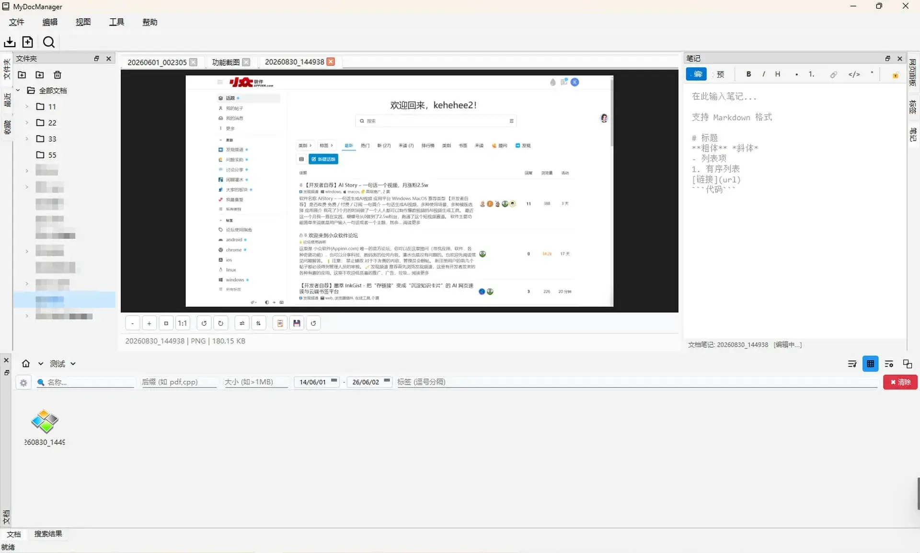Click the red 清除 clear button

click(900, 382)
